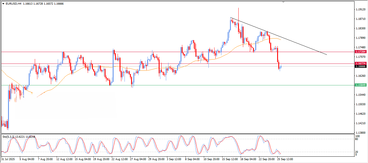368x163 pixels.
Task: Select the red 1.16774 price level tag
Action: [361, 64]
